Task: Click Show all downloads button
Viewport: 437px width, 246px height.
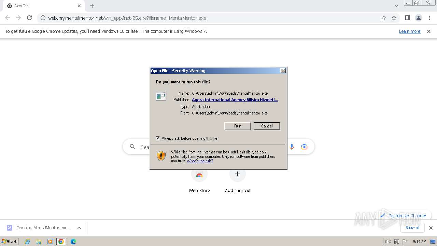Action: (x=412, y=228)
